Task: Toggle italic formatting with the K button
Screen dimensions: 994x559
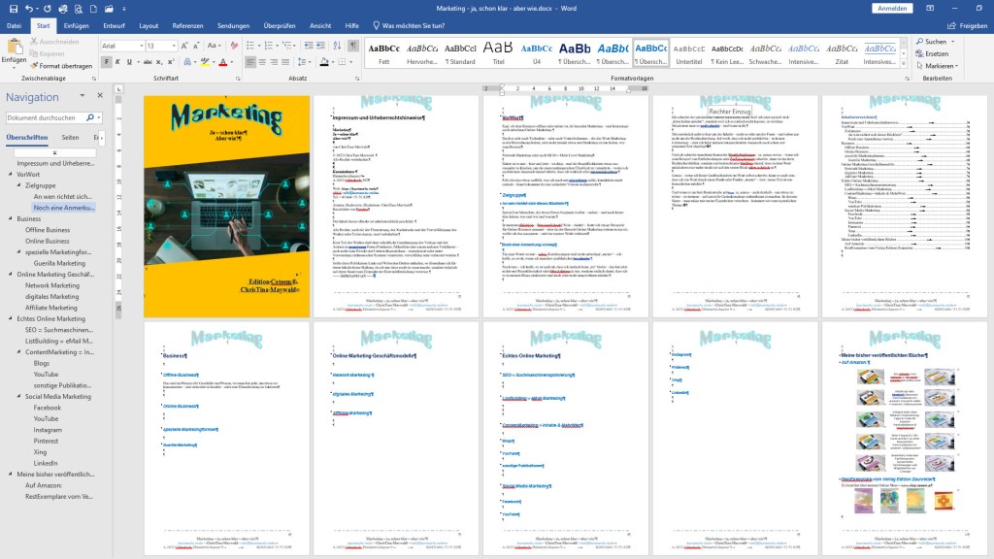Action: (119, 62)
